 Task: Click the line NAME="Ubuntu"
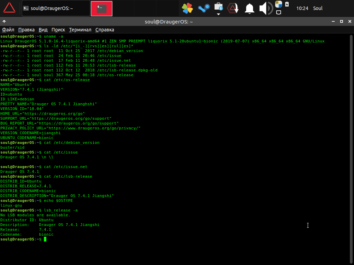pos(16,85)
